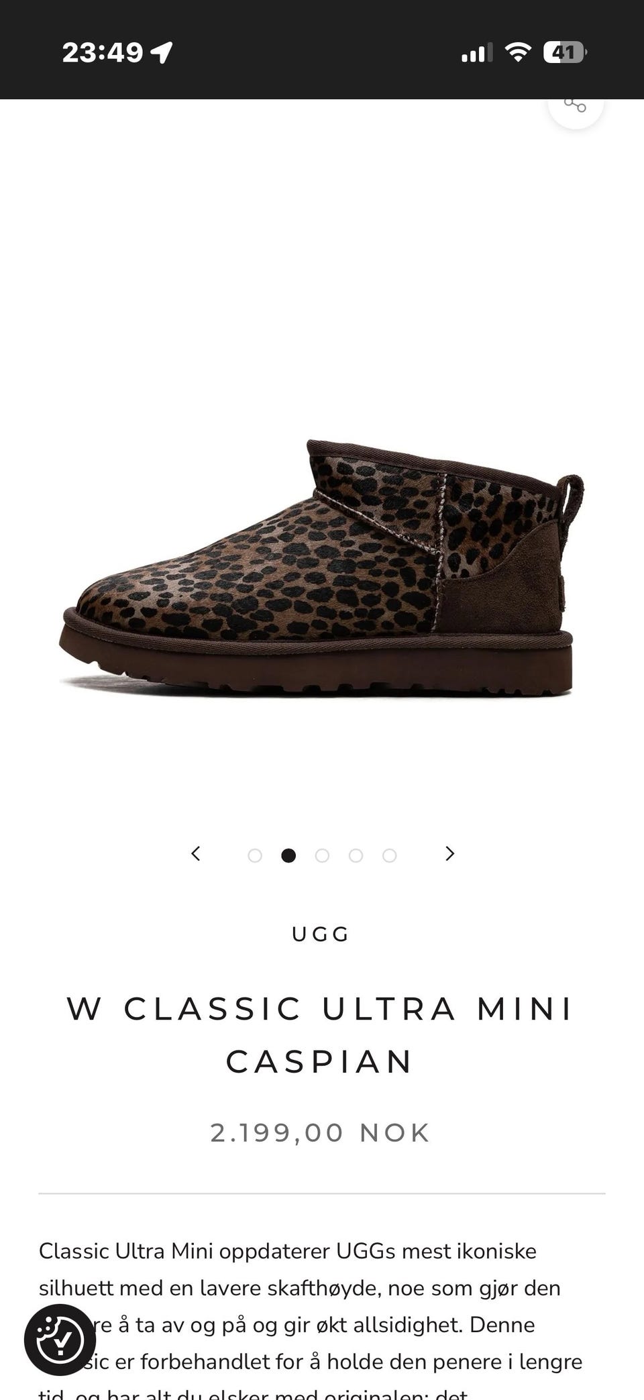Tap the Wi-Fi status icon
This screenshot has width=644, height=1400.
pyautogui.click(x=517, y=52)
